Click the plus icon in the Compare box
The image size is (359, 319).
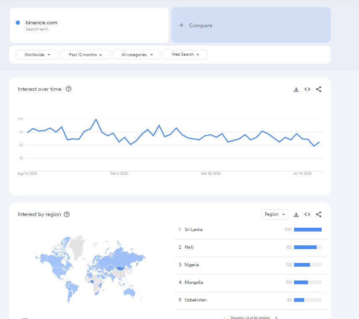coord(181,25)
